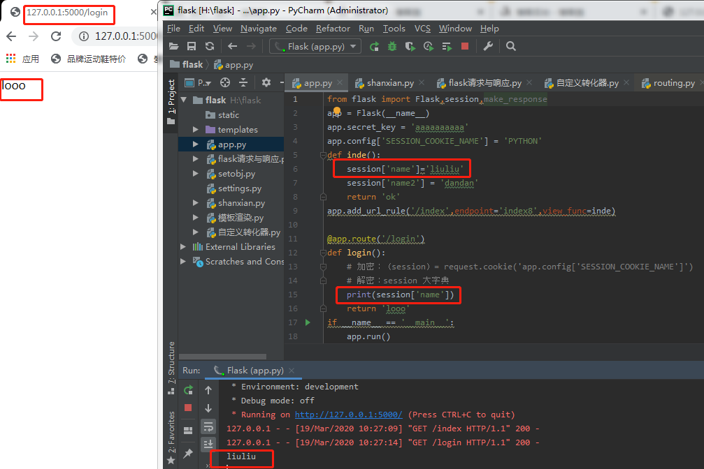704x469 pixels.
Task: Close the app.py editor tab
Action: click(x=340, y=82)
